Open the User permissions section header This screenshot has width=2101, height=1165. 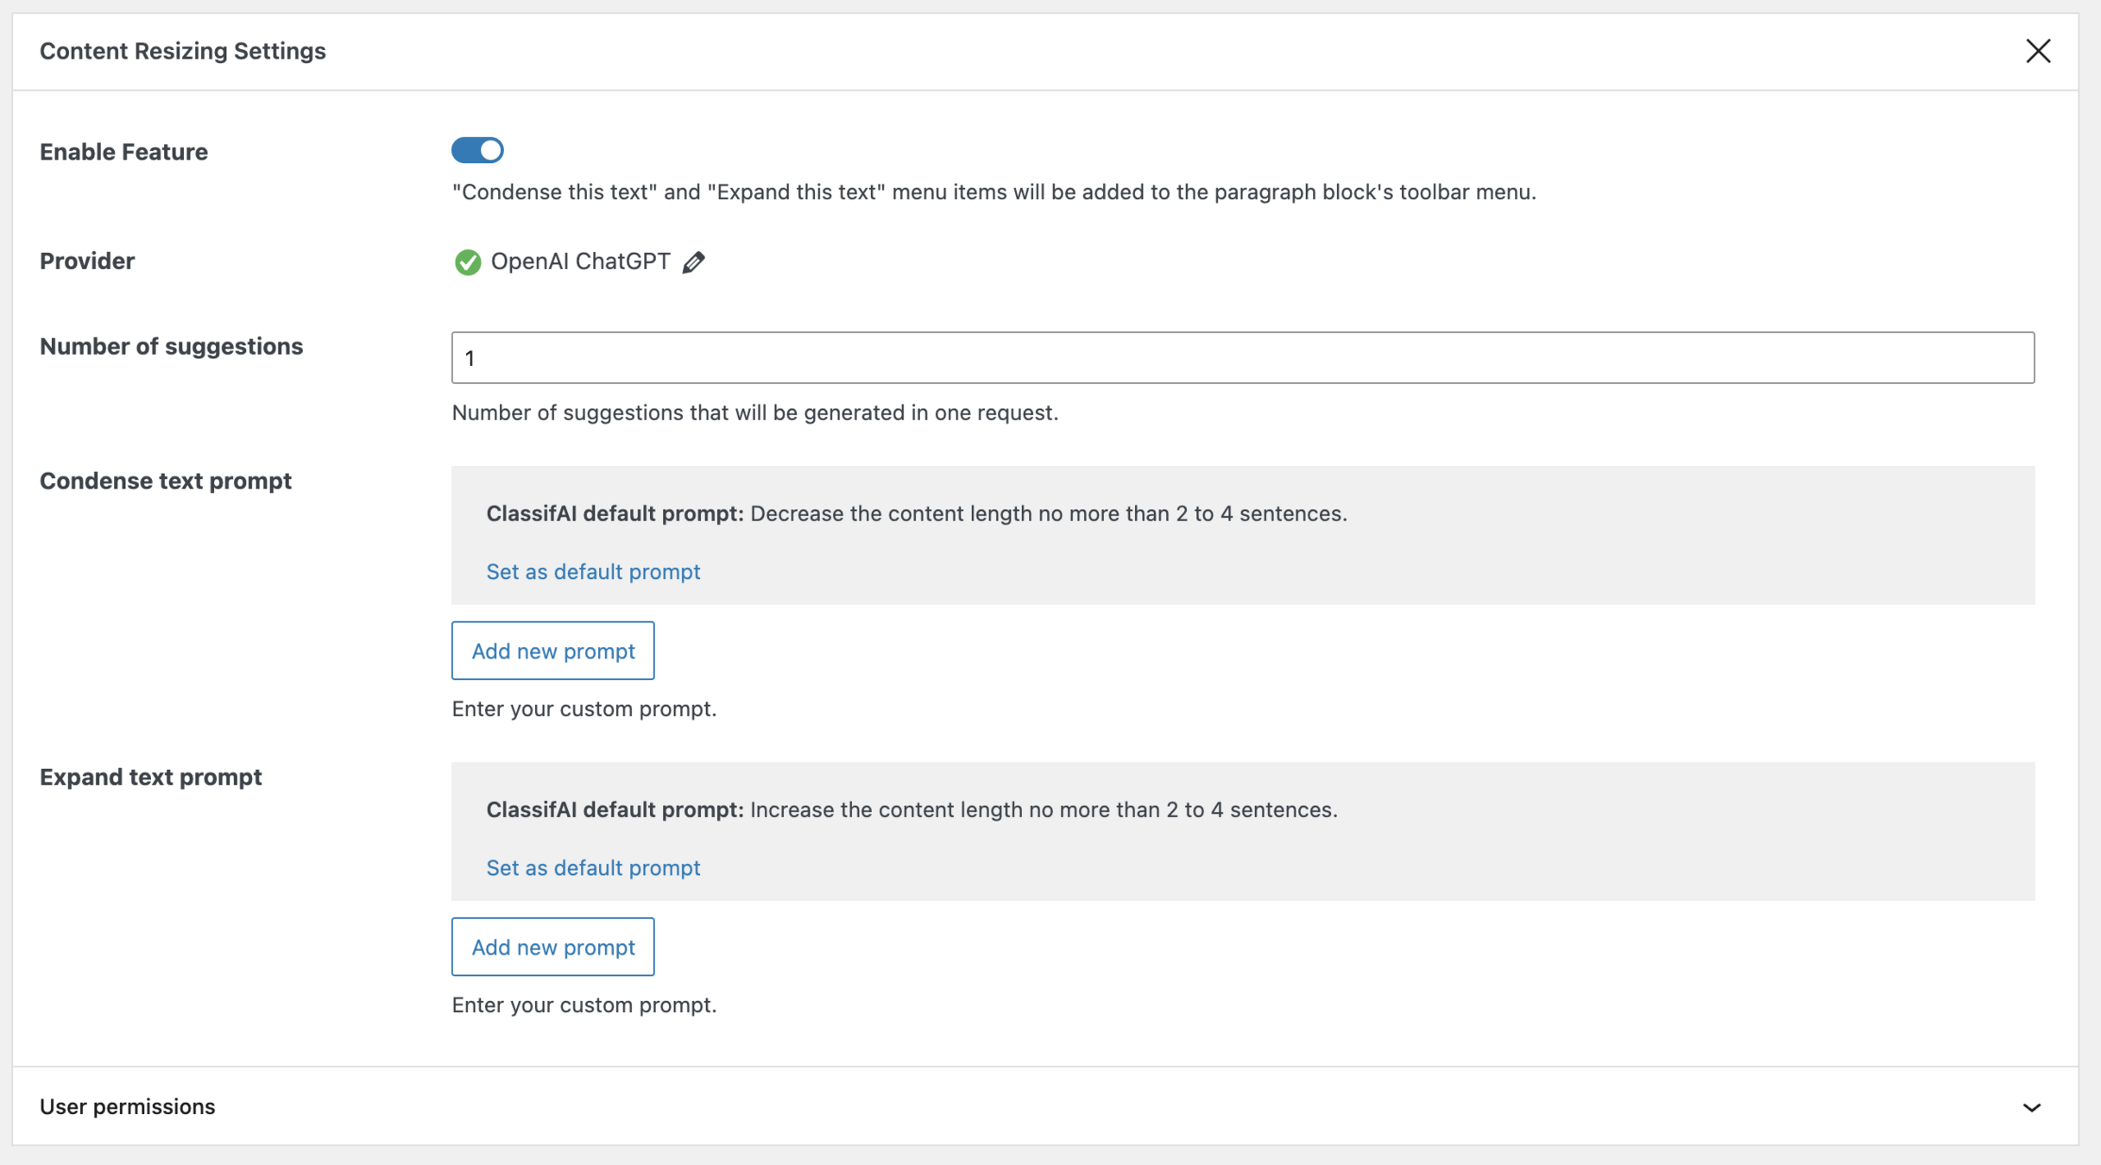coord(128,1106)
